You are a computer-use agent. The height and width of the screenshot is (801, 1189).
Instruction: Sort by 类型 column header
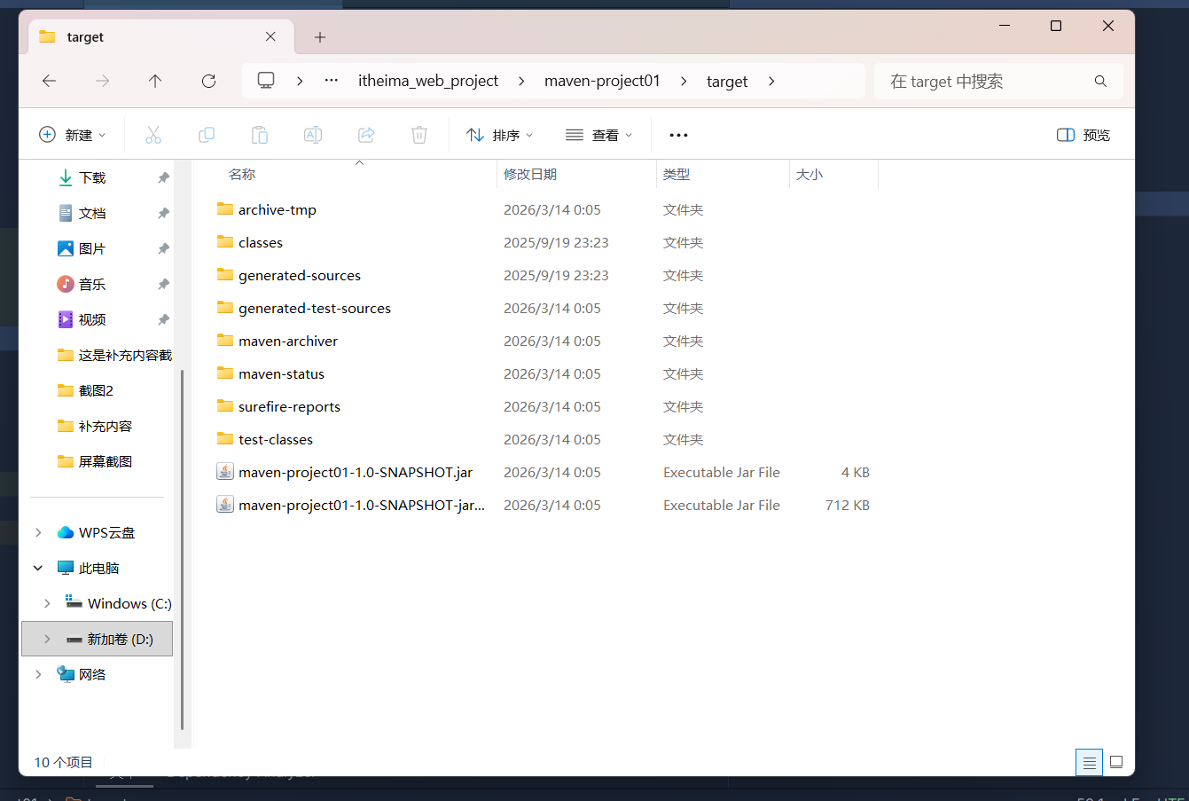[x=677, y=174]
